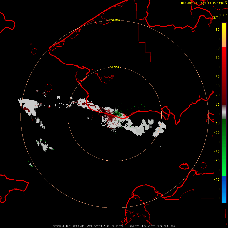Click the KAEC station identifier

click(x=135, y=226)
